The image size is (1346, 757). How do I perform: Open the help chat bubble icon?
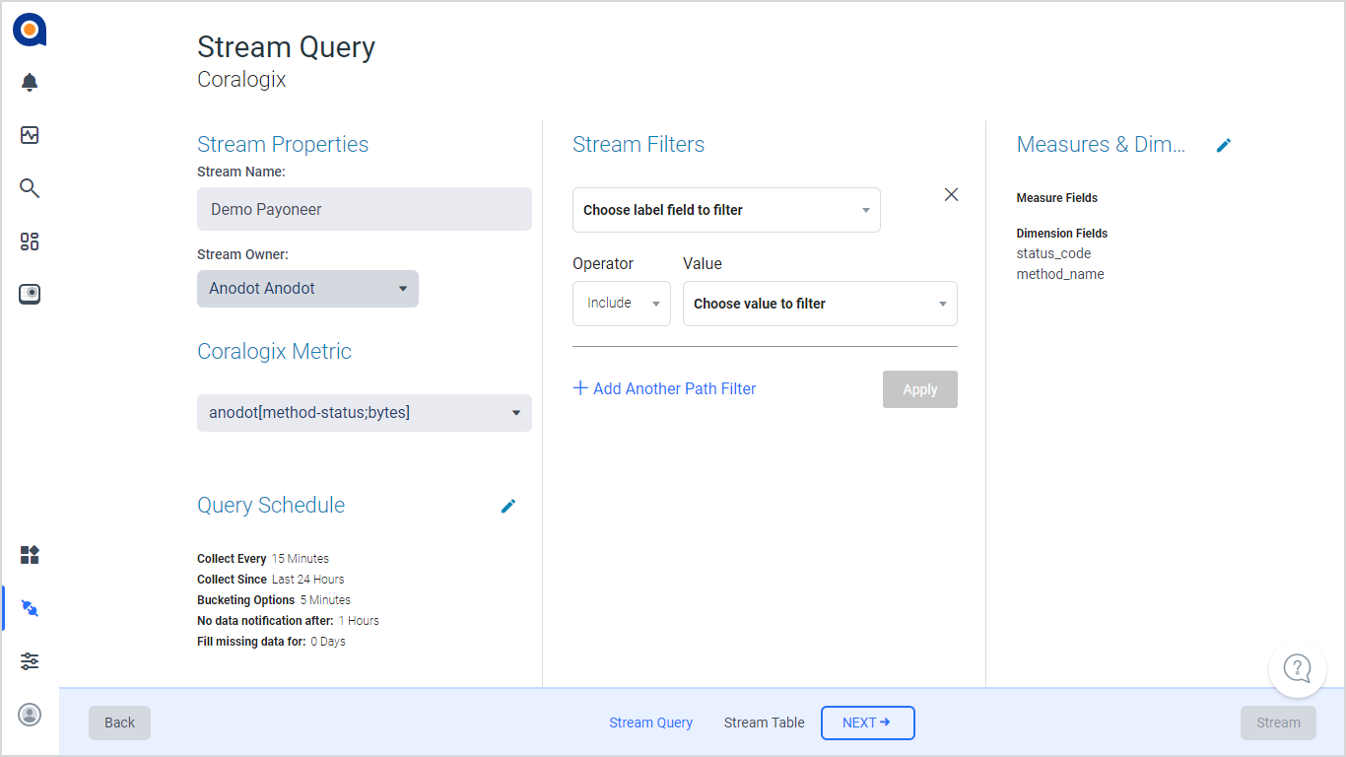point(1298,668)
